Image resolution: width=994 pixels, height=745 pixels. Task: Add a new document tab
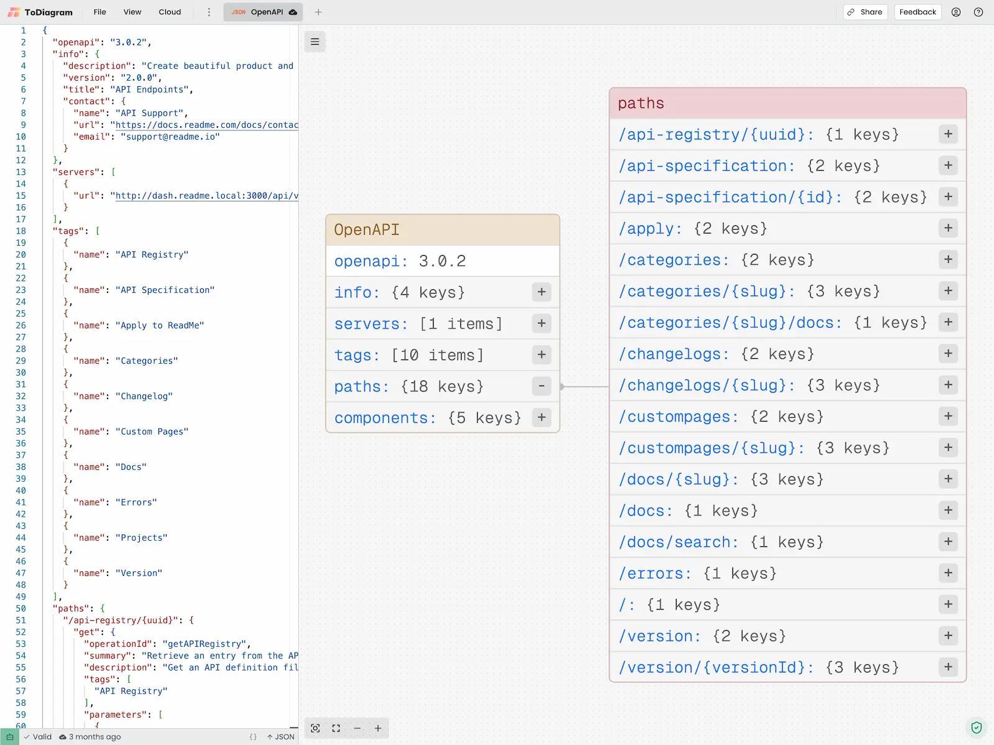(318, 12)
